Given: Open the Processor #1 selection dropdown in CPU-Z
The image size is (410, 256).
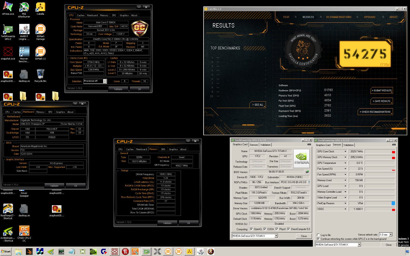Looking at the screenshot, I should pos(105,81).
